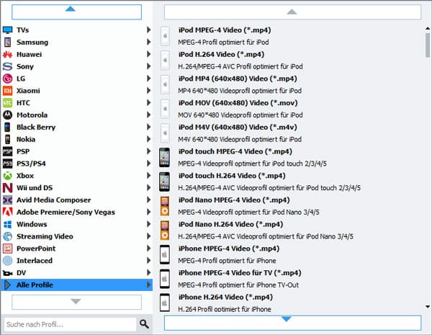Expand the Xiaomi submenu arrow
The height and width of the screenshot is (335, 432).
point(149,91)
